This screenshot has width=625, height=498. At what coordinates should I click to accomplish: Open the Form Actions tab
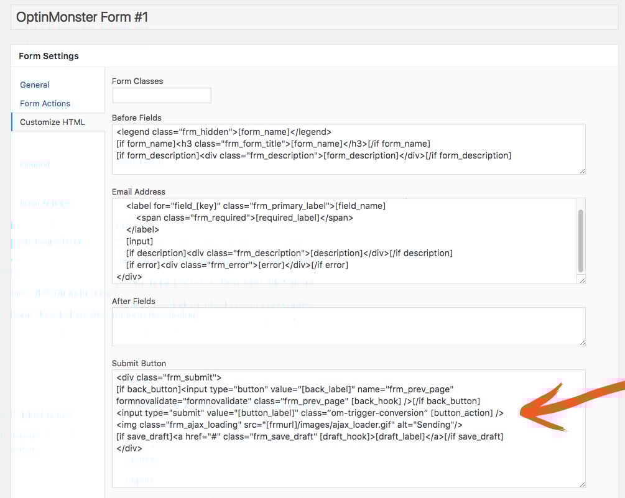coord(45,104)
